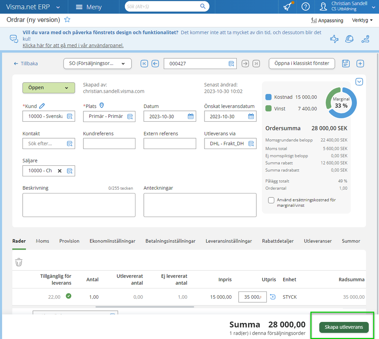The image size is (379, 339).
Task: Click the location route icon in banner
Action: [x=365, y=39]
